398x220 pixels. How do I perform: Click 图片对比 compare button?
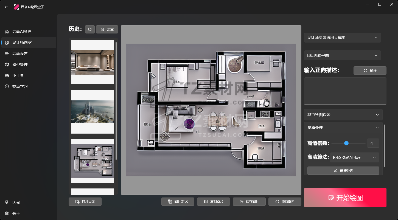178,202
